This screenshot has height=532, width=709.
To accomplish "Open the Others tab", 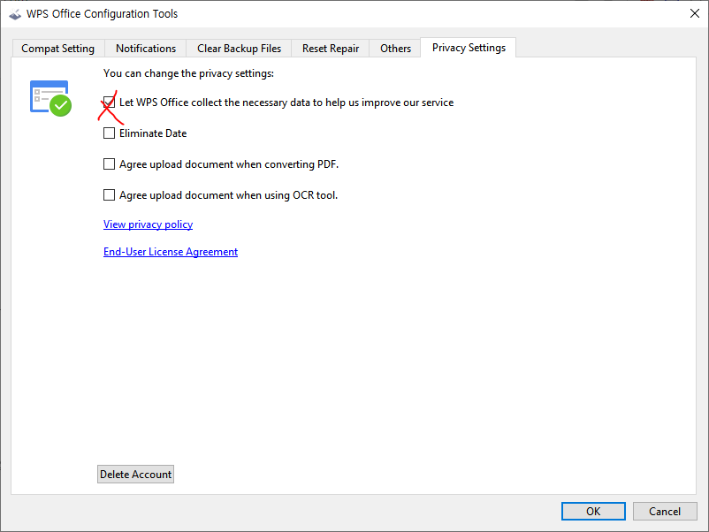I will [395, 49].
